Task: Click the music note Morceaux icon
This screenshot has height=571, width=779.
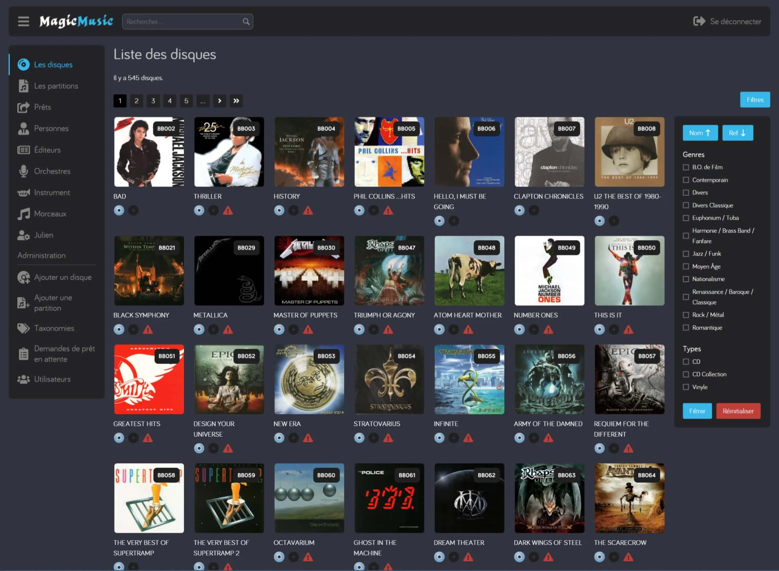Action: click(23, 213)
